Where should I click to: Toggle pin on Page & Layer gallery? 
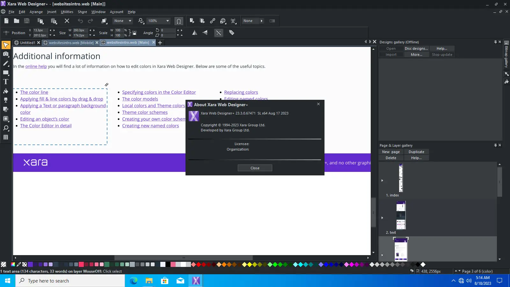[495, 145]
